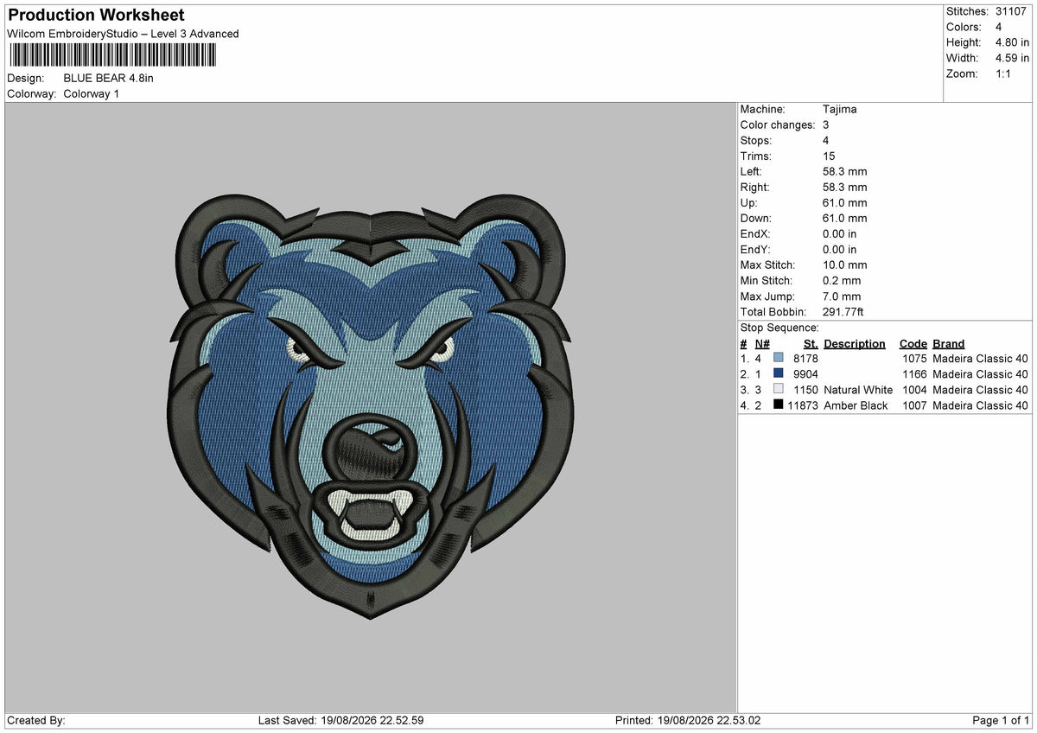
Task: Click the 'N#' column header
Action: click(x=762, y=343)
